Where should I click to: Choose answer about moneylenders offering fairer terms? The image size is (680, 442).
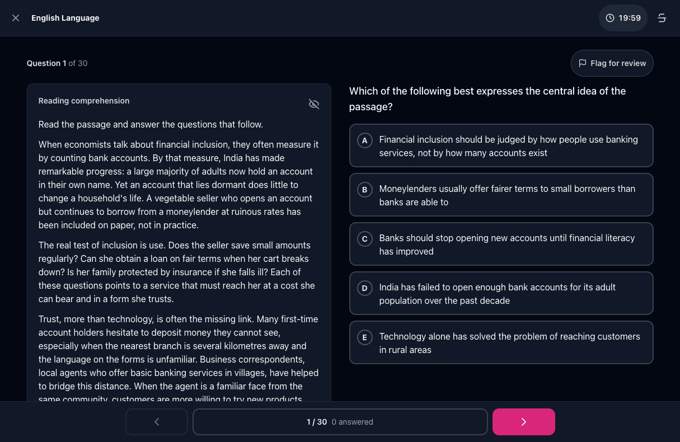pyautogui.click(x=501, y=195)
